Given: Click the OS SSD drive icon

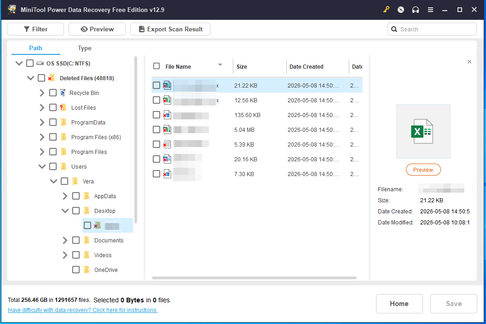Looking at the screenshot, I should tap(40, 63).
